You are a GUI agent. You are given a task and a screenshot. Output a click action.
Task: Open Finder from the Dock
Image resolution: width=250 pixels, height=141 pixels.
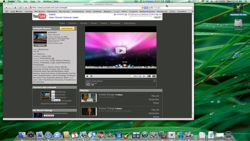(22, 135)
